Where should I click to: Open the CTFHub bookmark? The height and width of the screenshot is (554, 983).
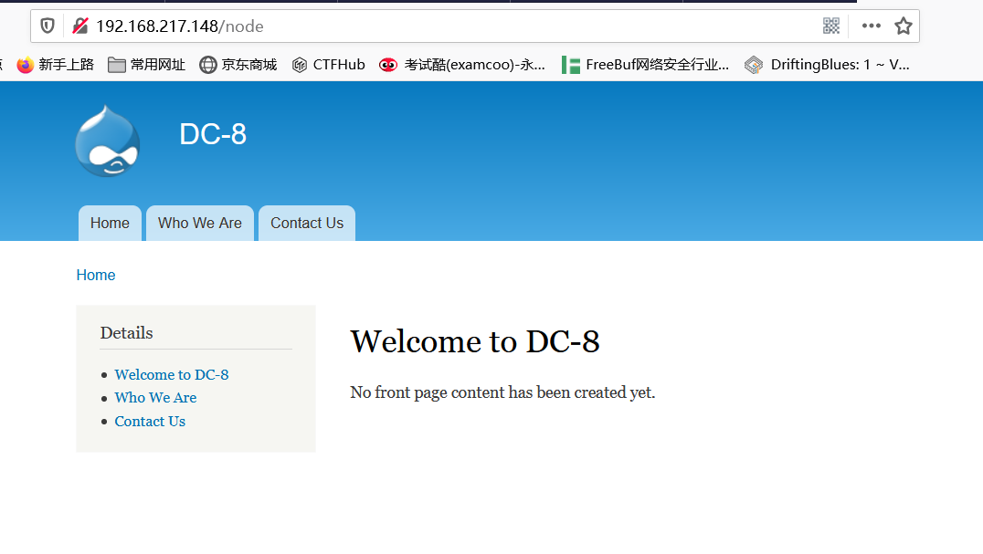(329, 65)
